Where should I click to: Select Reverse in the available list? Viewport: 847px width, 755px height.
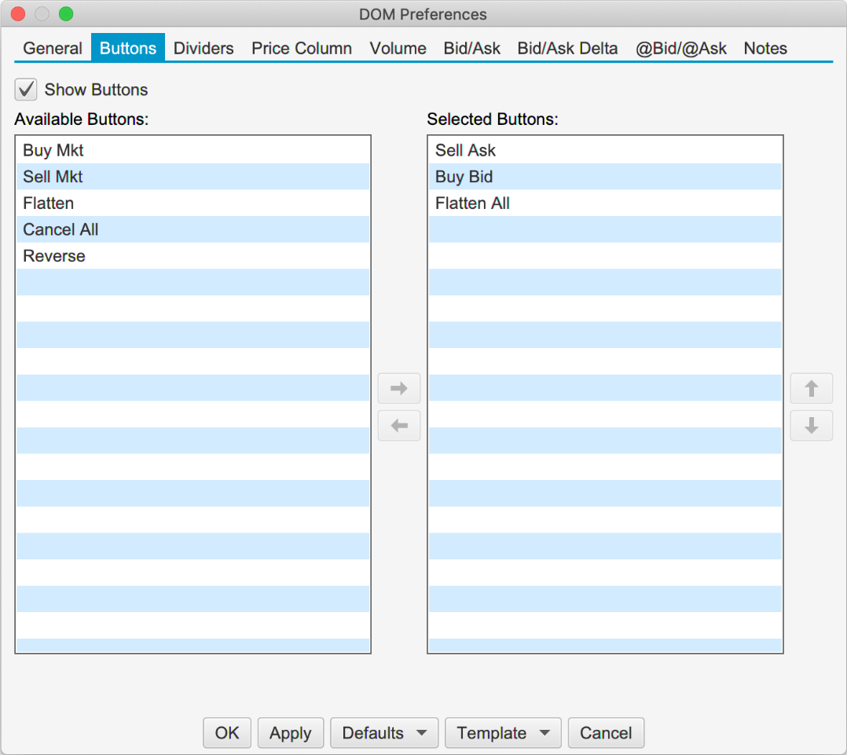click(54, 256)
